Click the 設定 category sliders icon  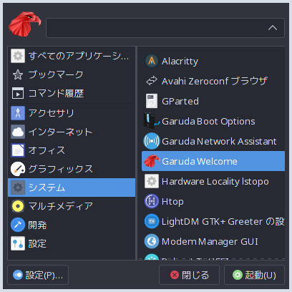click(18, 243)
